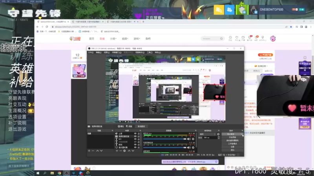
Task: Open Douyu 分类 dropdown in navigation
Action: point(113,38)
